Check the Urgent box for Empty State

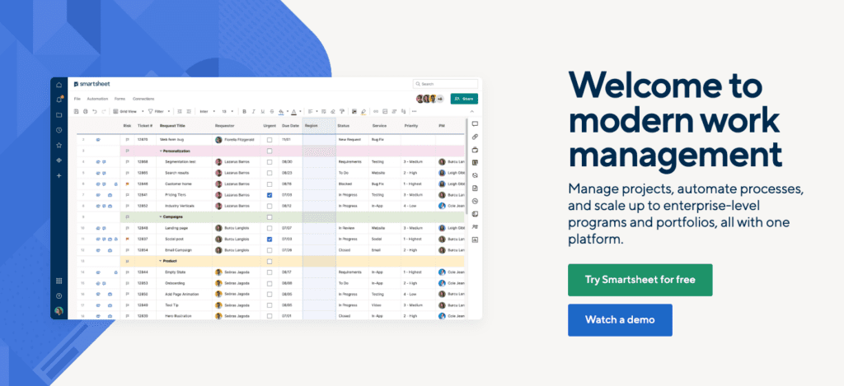[270, 272]
